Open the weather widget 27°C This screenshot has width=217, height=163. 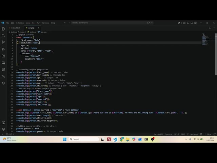10,139
